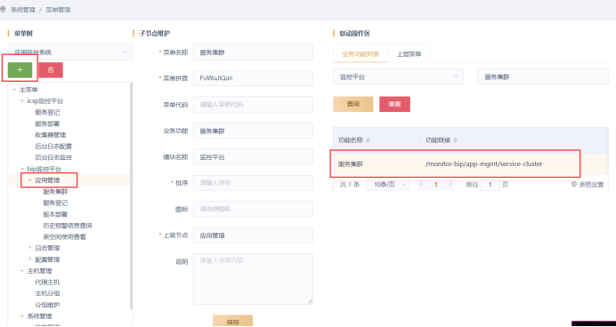616x327 pixels.
Task: Click the menu tree vertical scrollbar
Action: click(131, 196)
